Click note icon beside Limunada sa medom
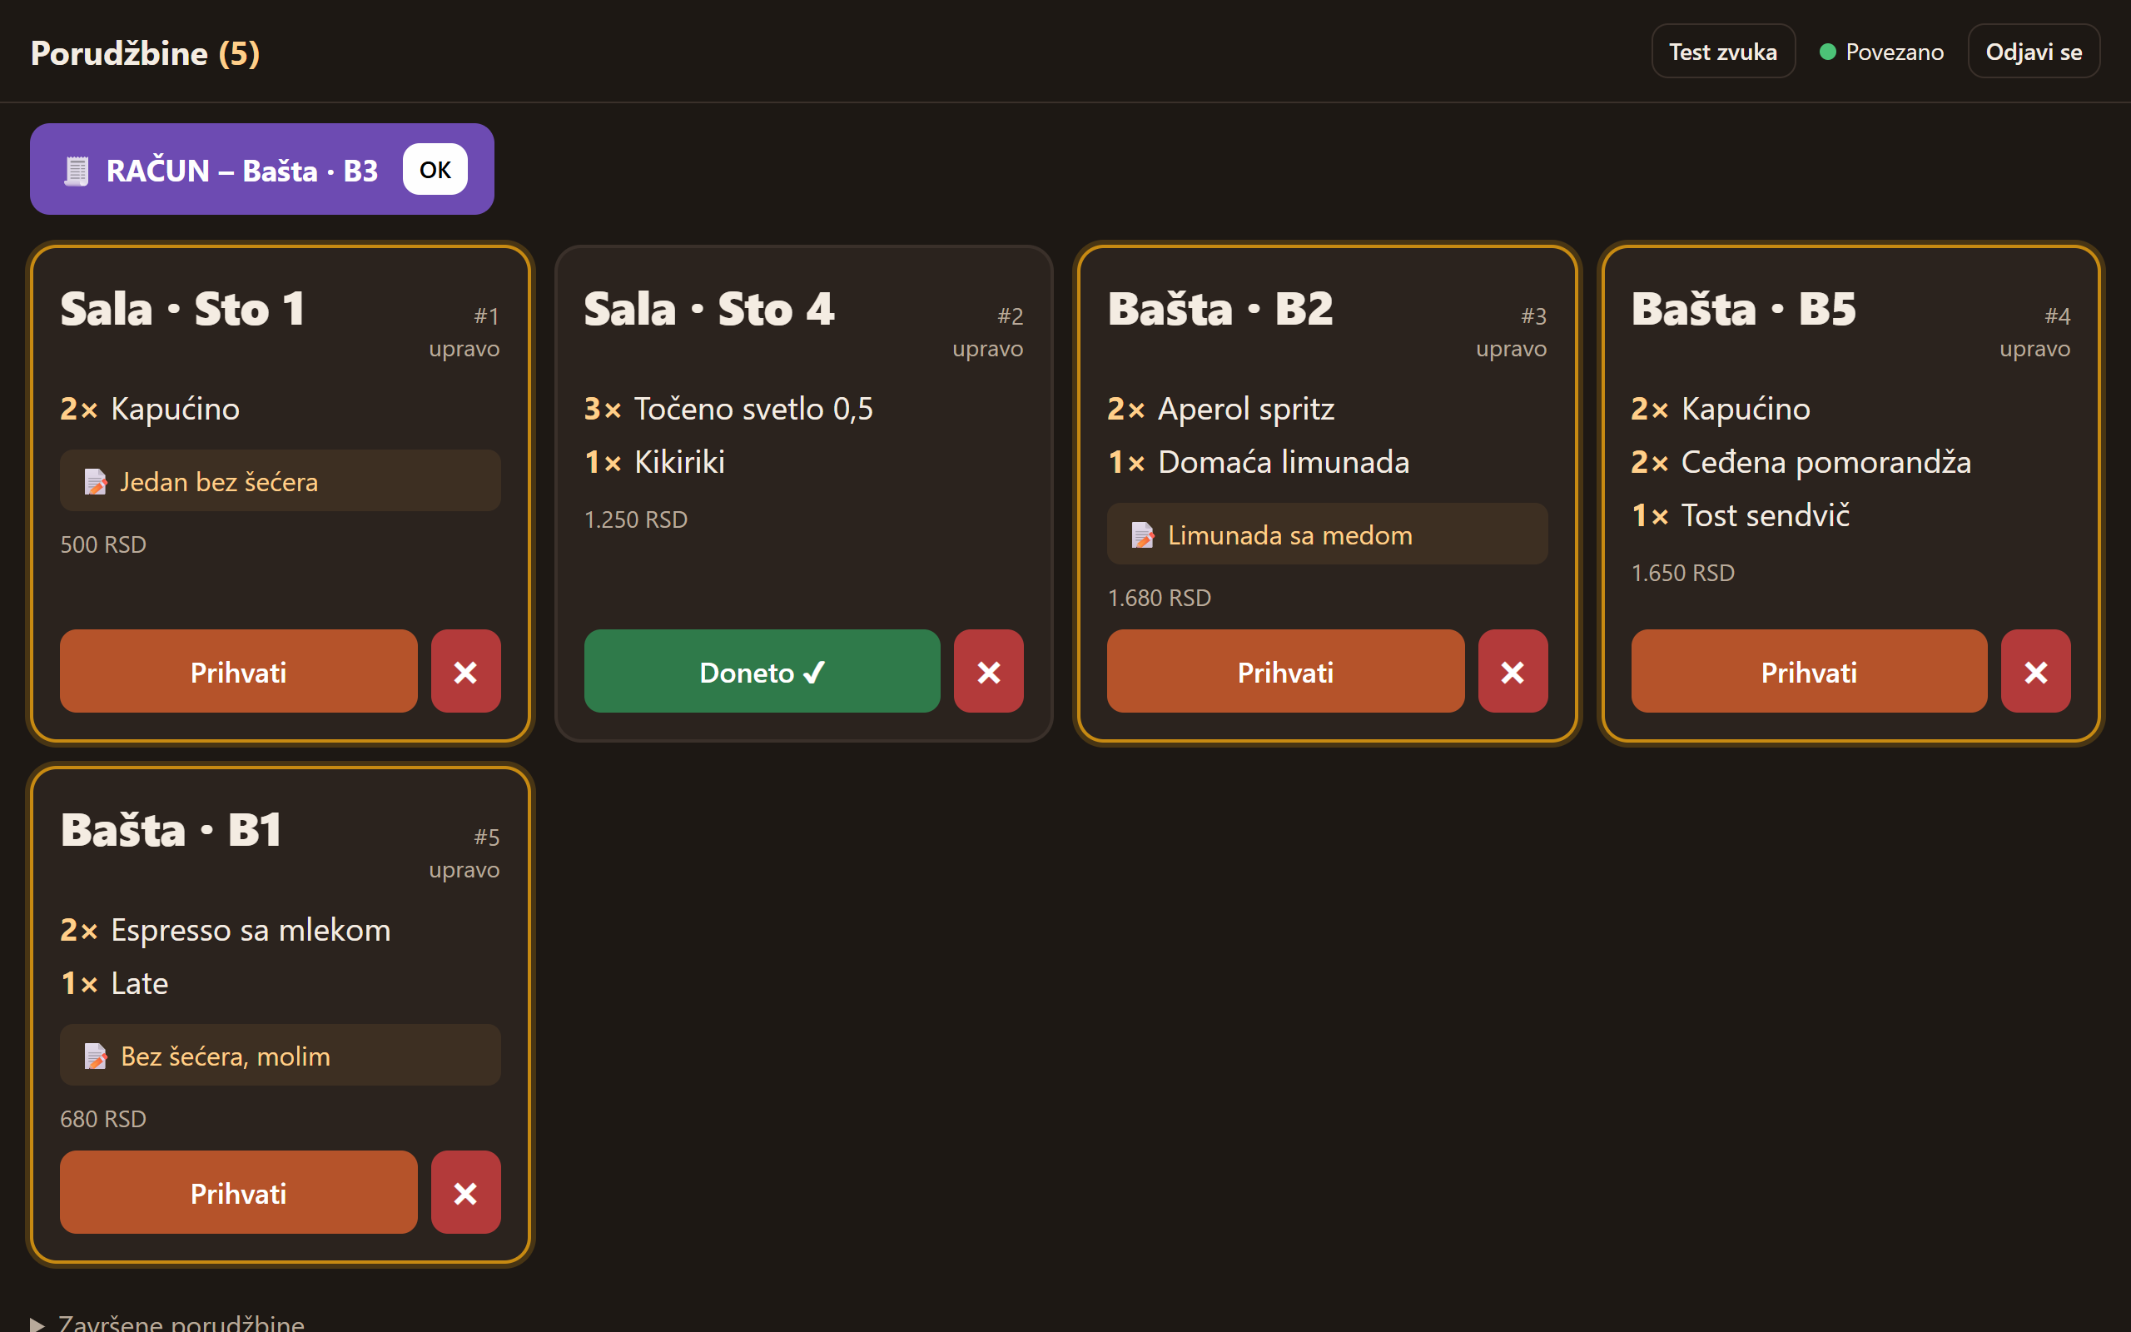The height and width of the screenshot is (1332, 2131). pyautogui.click(x=1142, y=534)
